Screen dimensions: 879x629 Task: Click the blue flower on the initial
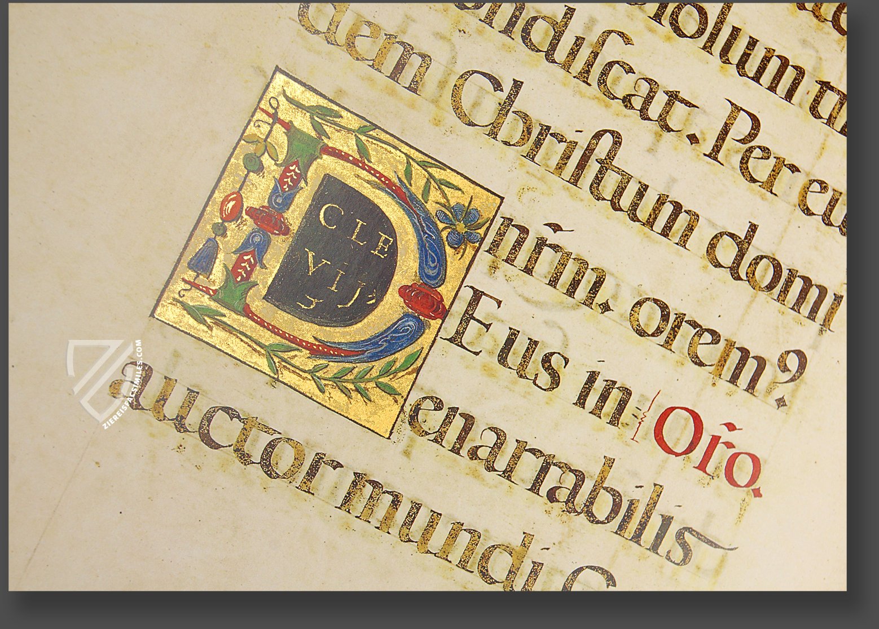point(460,224)
